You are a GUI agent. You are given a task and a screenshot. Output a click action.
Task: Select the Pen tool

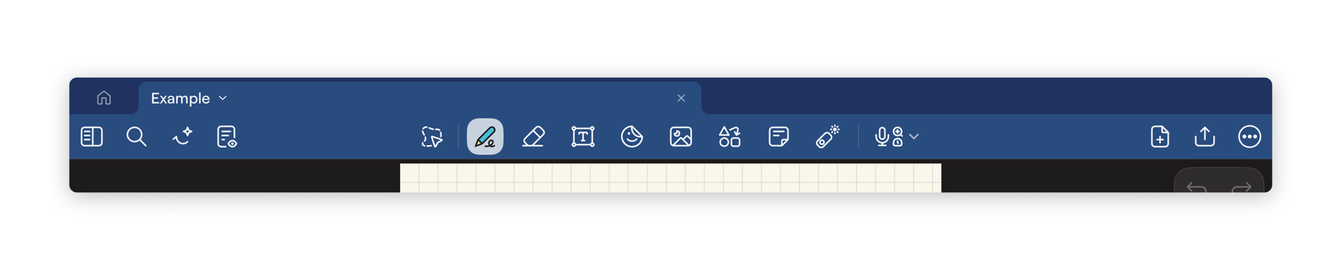[x=485, y=136]
